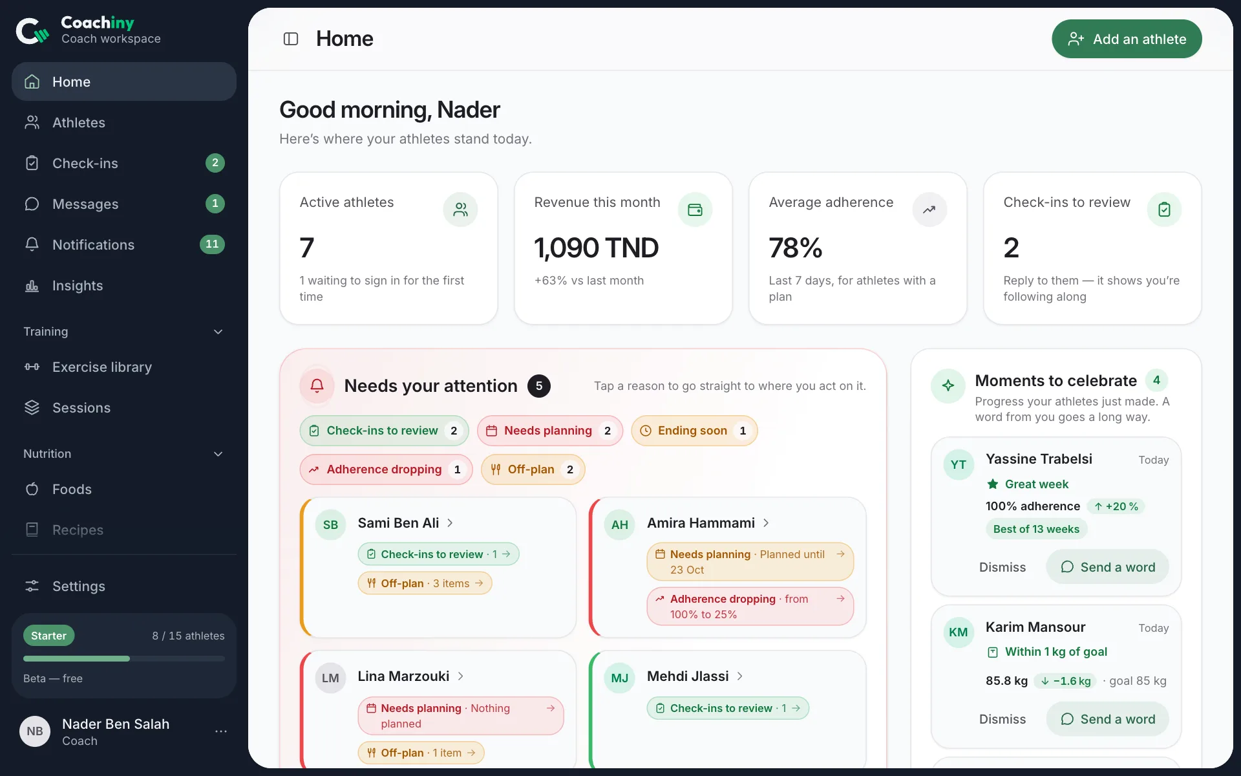Click the Check-ins to review clipboard icon

click(1164, 210)
